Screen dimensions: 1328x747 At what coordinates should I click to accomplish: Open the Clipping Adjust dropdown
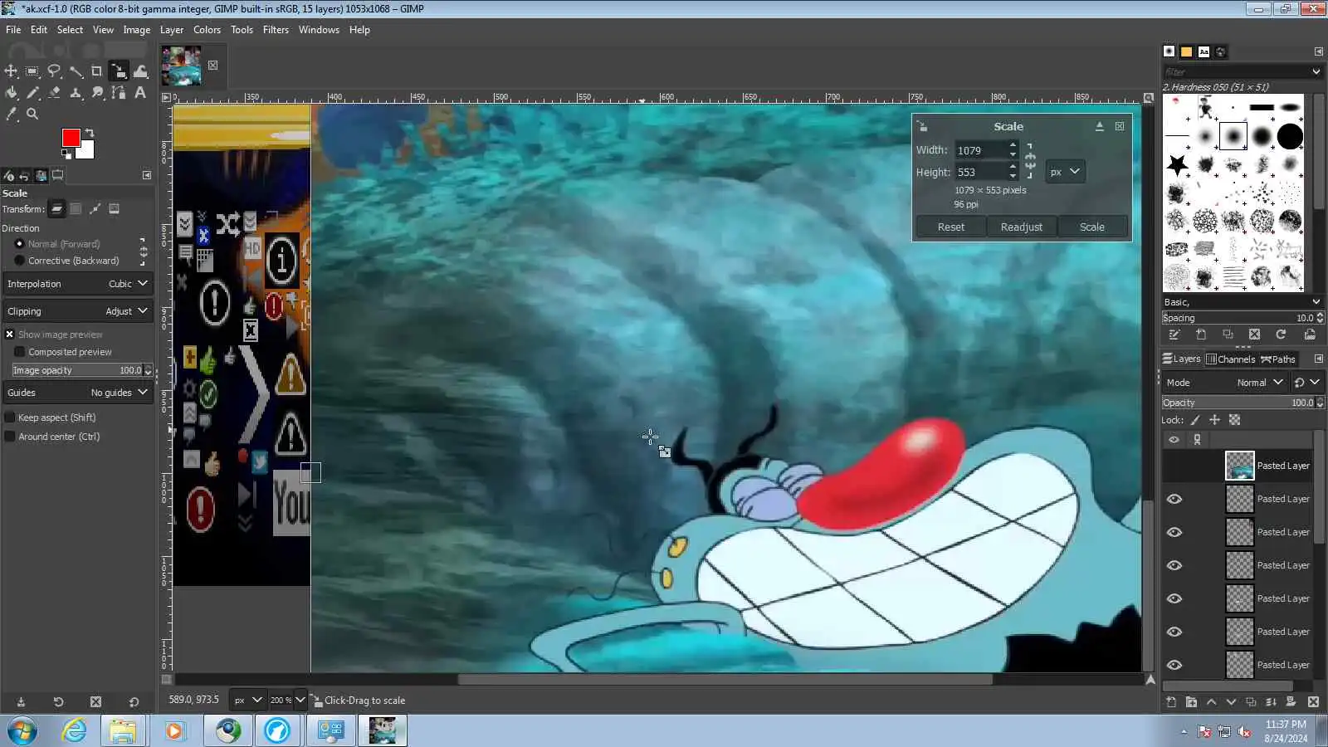pos(78,311)
